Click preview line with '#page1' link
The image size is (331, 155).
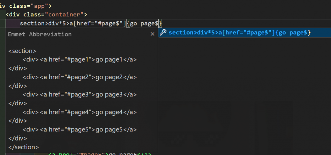click(x=80, y=60)
